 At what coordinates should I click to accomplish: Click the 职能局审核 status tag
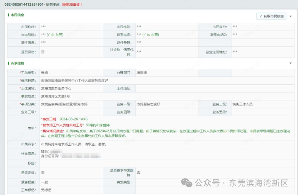[x=72, y=4]
